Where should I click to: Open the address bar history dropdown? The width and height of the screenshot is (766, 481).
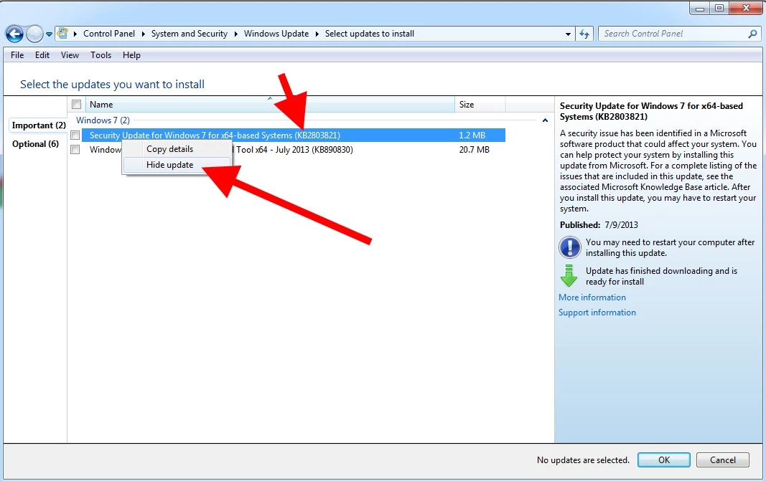(x=568, y=34)
